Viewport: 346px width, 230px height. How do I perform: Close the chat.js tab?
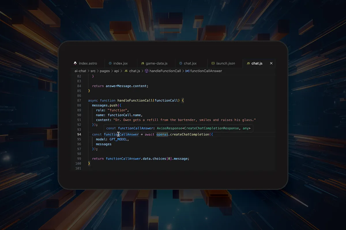click(271, 63)
